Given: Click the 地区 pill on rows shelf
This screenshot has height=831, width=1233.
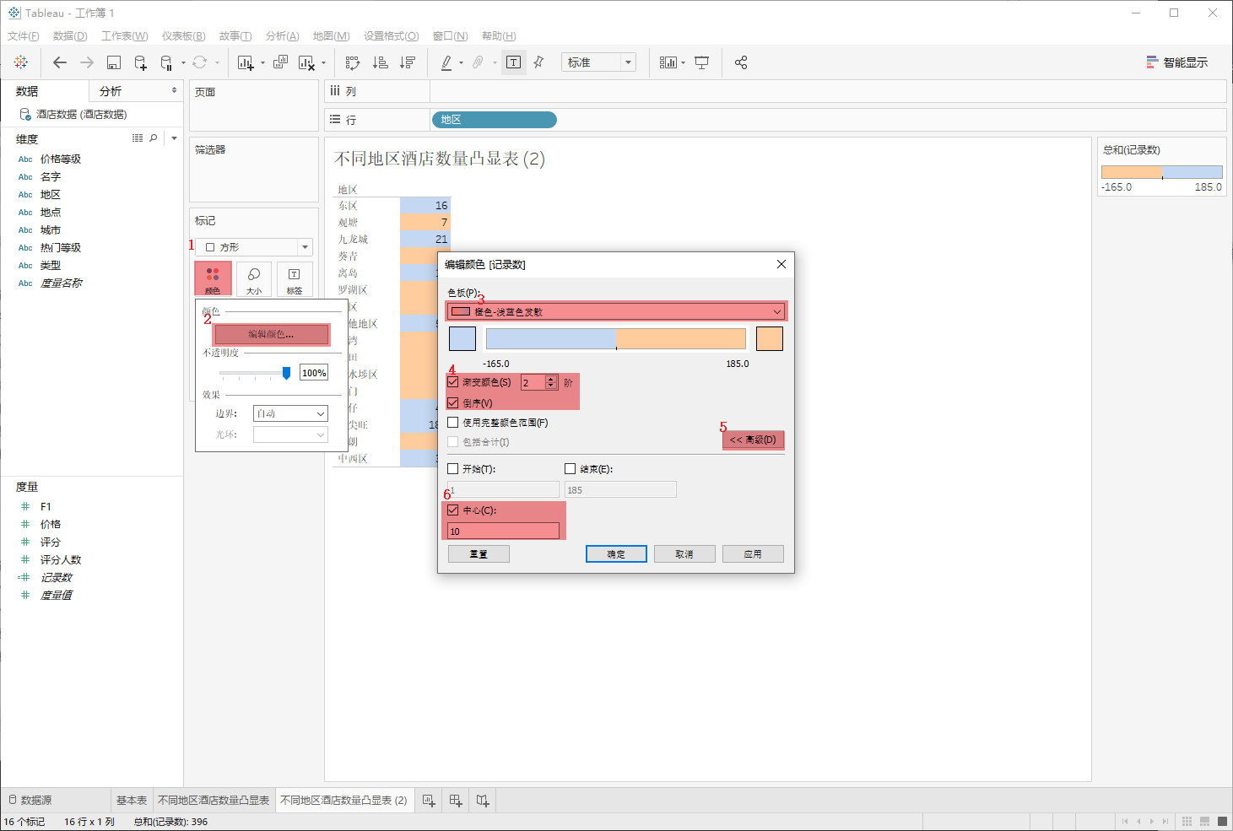Looking at the screenshot, I should 495,120.
